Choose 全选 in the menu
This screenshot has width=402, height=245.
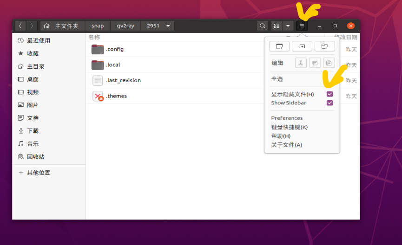pyautogui.click(x=277, y=79)
